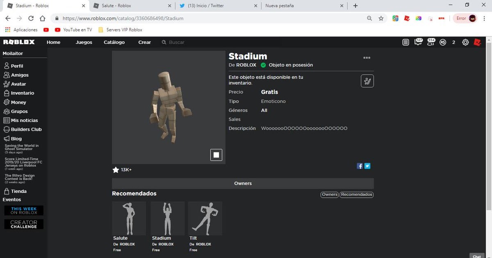Open the Salute recommended emote thumbnail
492x258 pixels.
[x=129, y=218]
